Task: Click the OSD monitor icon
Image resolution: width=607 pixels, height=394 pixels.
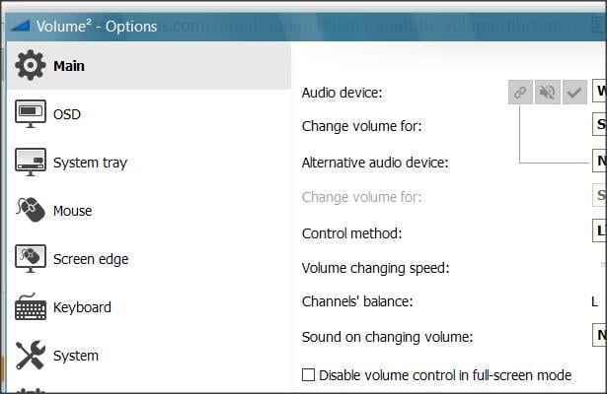Action: coord(31,114)
